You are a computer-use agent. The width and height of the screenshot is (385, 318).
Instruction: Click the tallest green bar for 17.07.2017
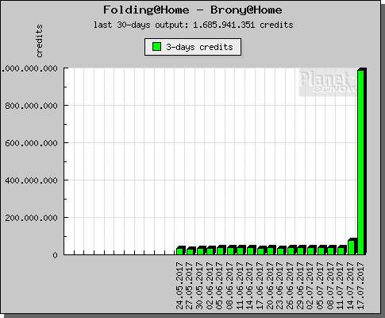point(360,162)
